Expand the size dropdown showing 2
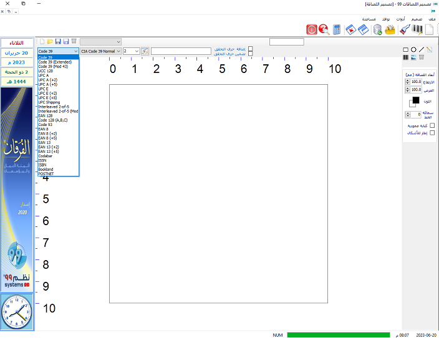 click(x=137, y=51)
